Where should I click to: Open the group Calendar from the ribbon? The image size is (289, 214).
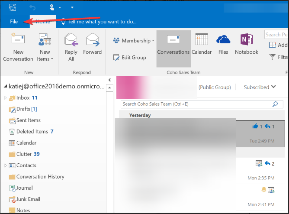click(202, 44)
